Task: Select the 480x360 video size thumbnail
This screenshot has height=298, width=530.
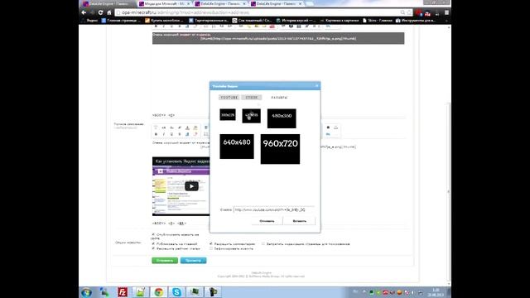Action: click(282, 118)
